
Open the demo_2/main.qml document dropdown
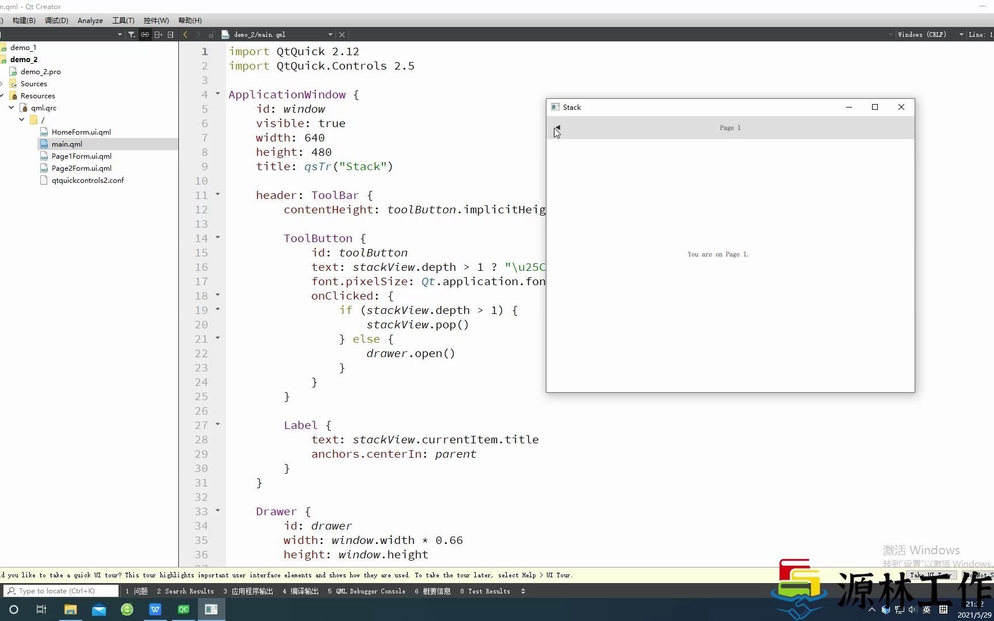330,34
